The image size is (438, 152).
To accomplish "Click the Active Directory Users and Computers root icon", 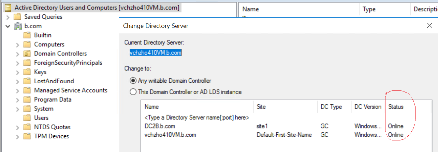I will point(8,7).
